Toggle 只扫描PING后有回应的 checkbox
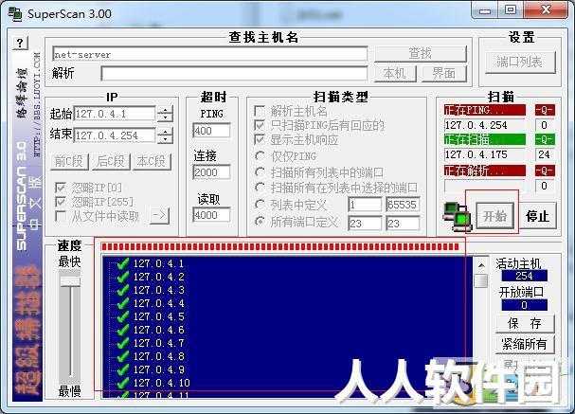The height and width of the screenshot is (414, 575). coord(260,125)
